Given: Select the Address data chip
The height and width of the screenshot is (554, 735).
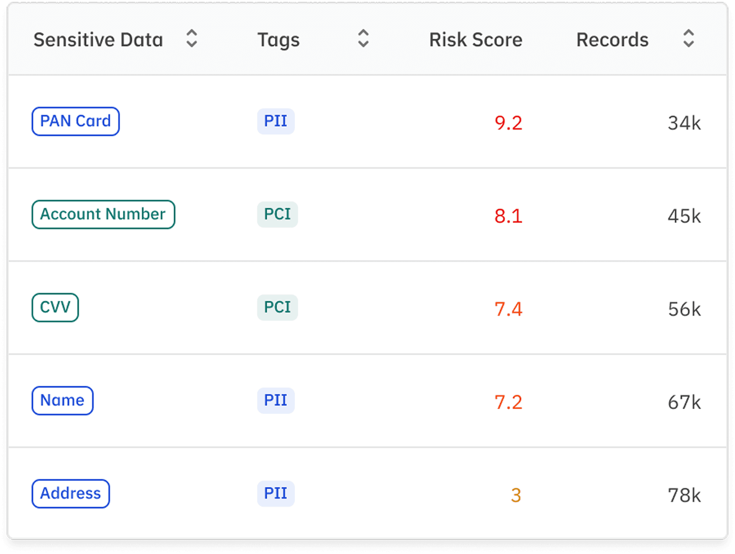Looking at the screenshot, I should point(70,494).
